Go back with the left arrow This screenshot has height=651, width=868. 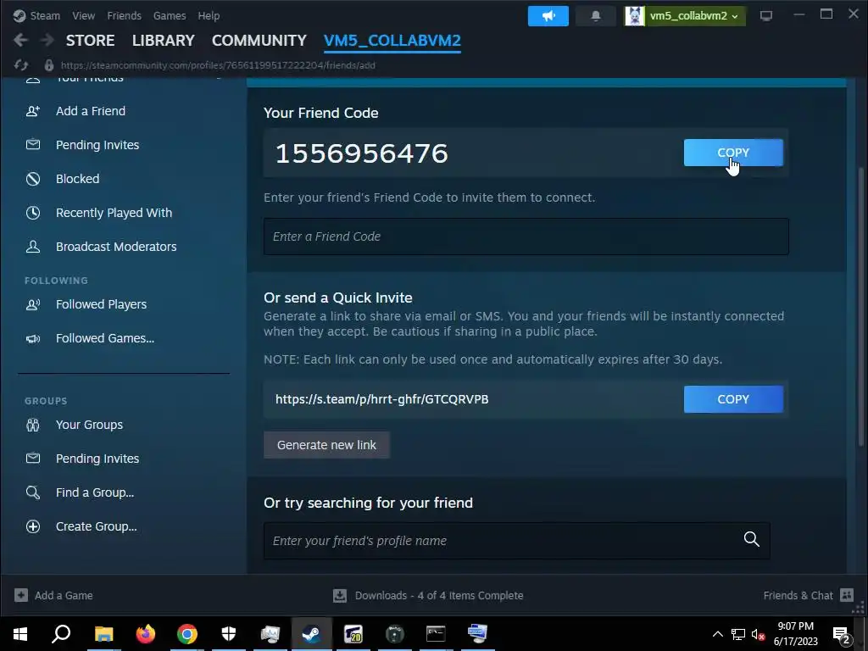coord(20,40)
